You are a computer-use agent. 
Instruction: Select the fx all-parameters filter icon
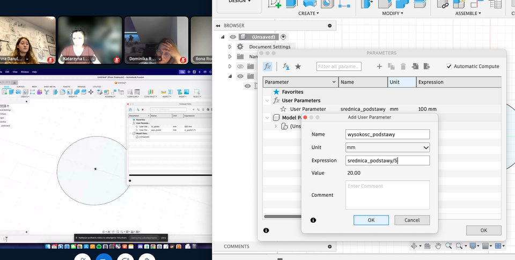pyautogui.click(x=268, y=66)
